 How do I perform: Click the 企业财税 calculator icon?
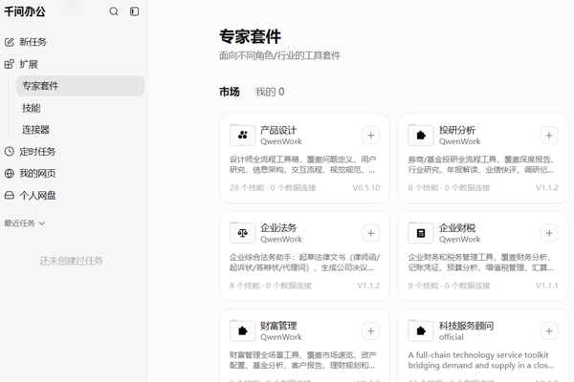pyautogui.click(x=421, y=233)
